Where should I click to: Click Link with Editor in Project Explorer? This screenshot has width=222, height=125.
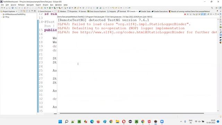(x=24, y=11)
